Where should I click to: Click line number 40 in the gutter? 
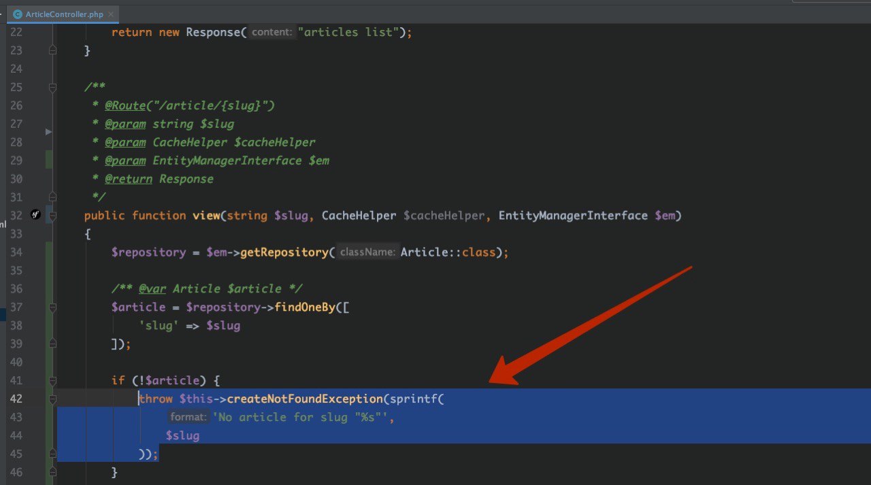tap(16, 362)
